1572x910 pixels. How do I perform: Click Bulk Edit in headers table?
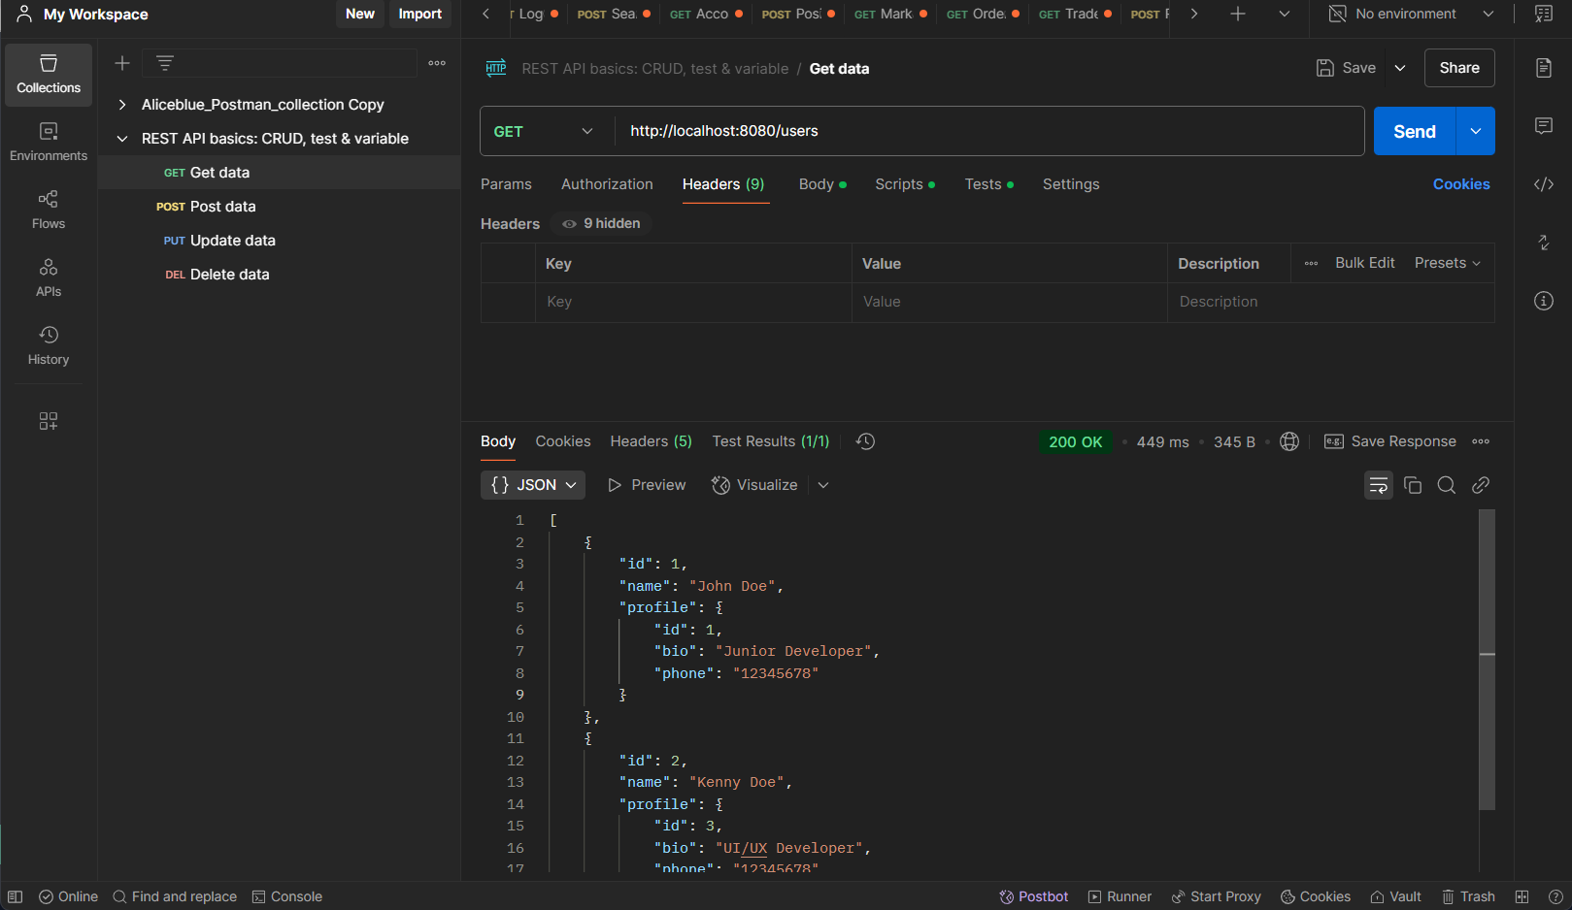click(x=1364, y=263)
